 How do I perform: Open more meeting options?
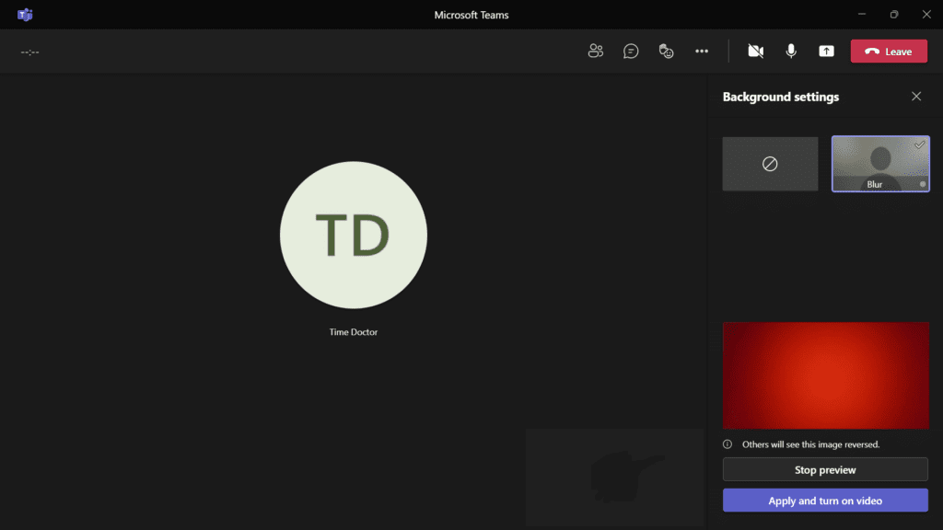(701, 52)
